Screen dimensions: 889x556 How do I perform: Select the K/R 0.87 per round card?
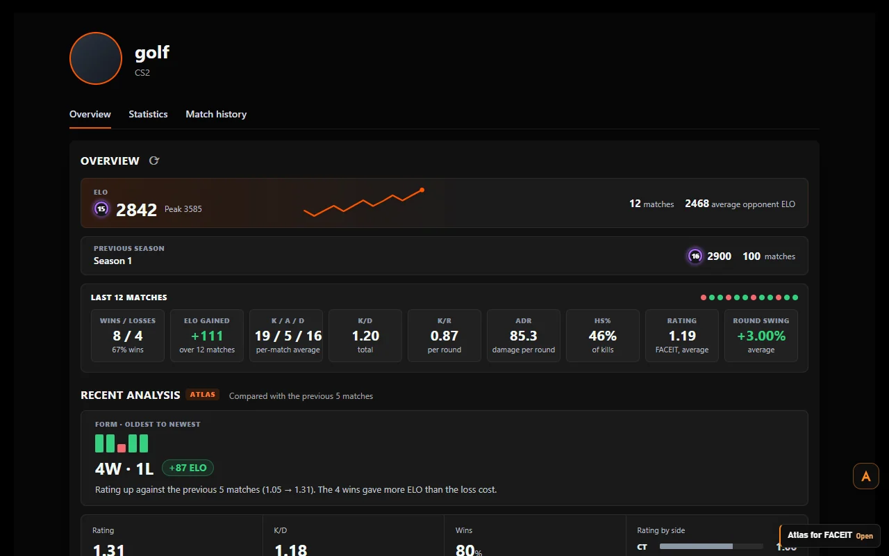pyautogui.click(x=444, y=336)
